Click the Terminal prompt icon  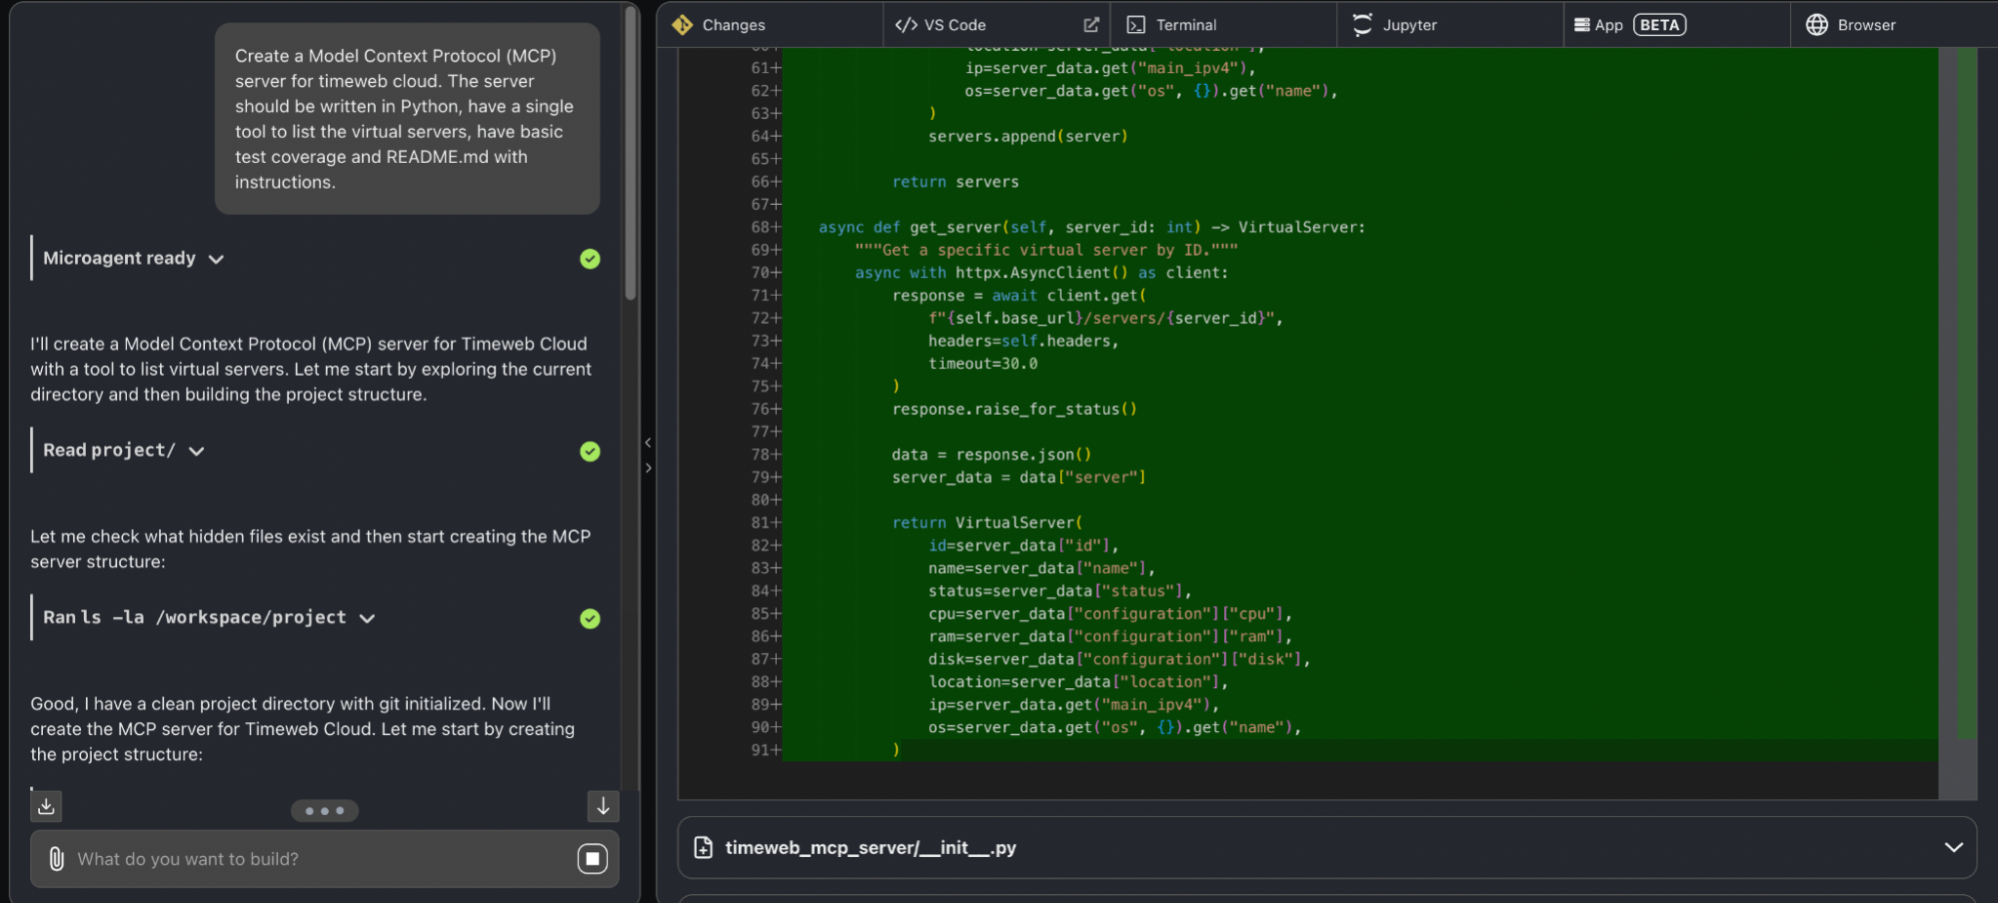1136,25
